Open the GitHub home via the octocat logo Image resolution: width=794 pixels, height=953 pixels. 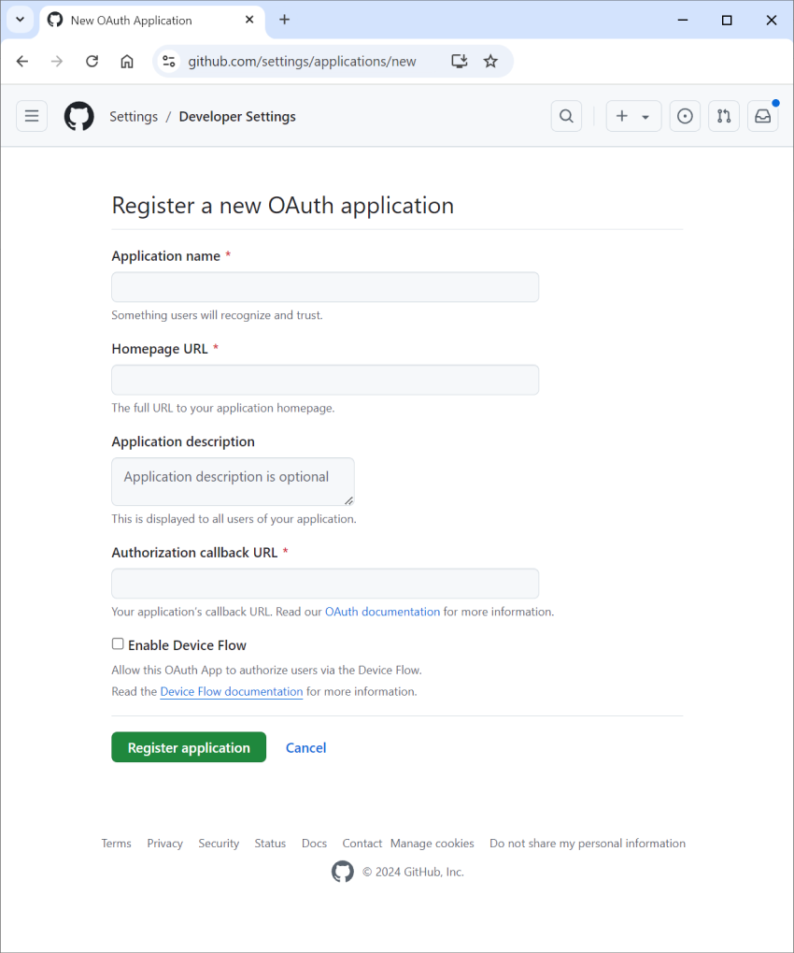pyautogui.click(x=78, y=116)
